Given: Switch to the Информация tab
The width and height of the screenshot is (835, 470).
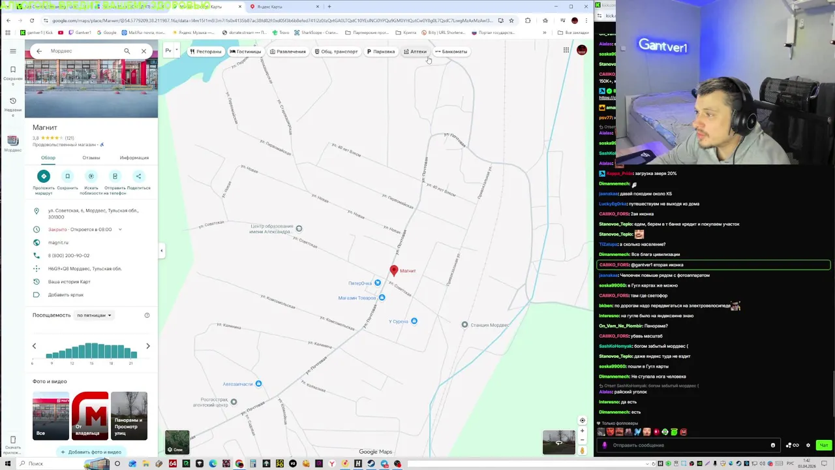Looking at the screenshot, I should point(134,158).
